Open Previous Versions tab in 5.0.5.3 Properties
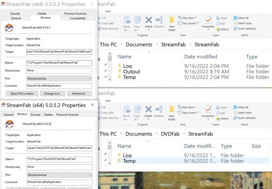 click(x=75, y=13)
